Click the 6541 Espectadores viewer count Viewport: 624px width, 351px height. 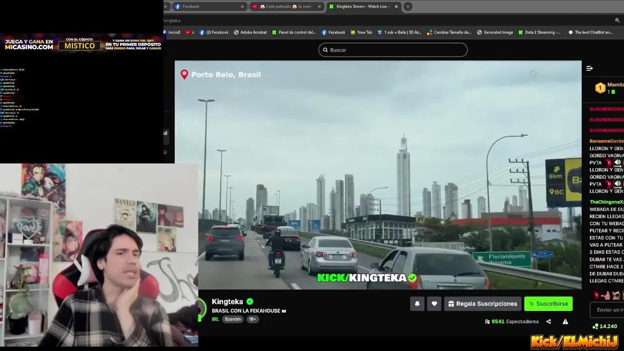[x=512, y=322]
